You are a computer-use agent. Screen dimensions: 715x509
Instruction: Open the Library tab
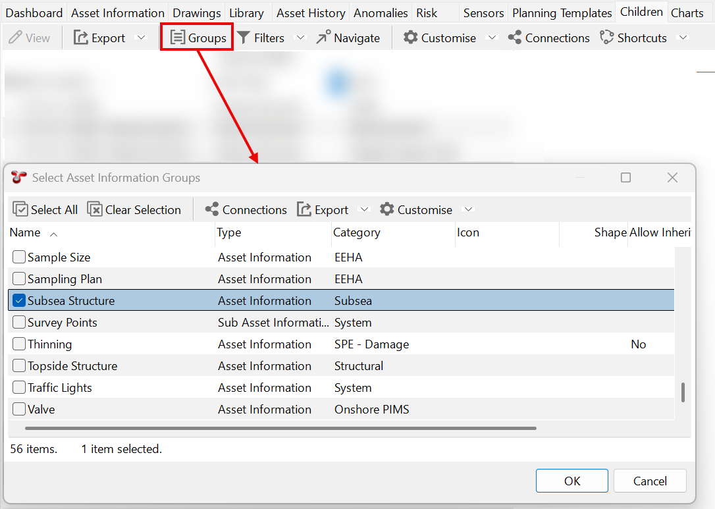tap(247, 13)
